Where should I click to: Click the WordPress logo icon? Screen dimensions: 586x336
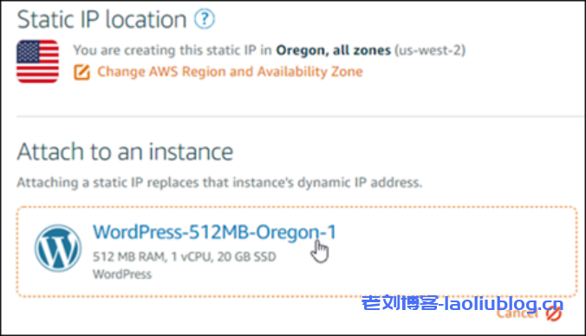click(58, 248)
